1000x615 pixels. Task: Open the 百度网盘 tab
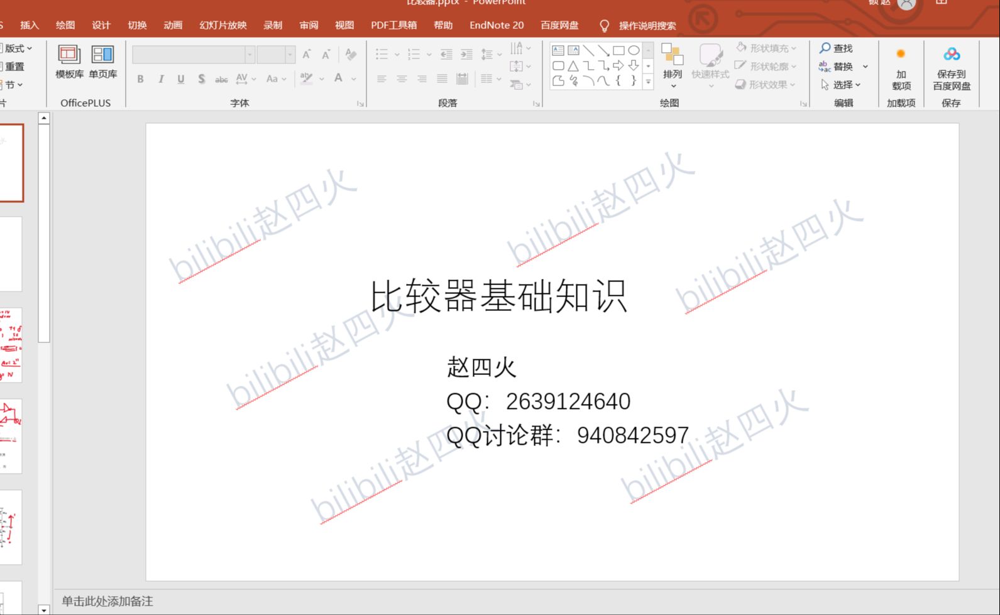click(559, 25)
